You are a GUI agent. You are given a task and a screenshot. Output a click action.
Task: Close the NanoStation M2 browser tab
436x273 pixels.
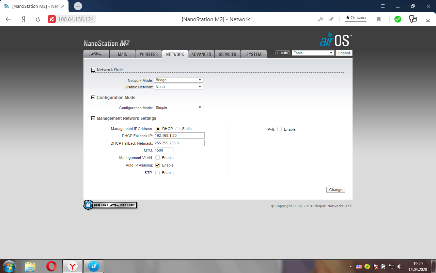62,6
